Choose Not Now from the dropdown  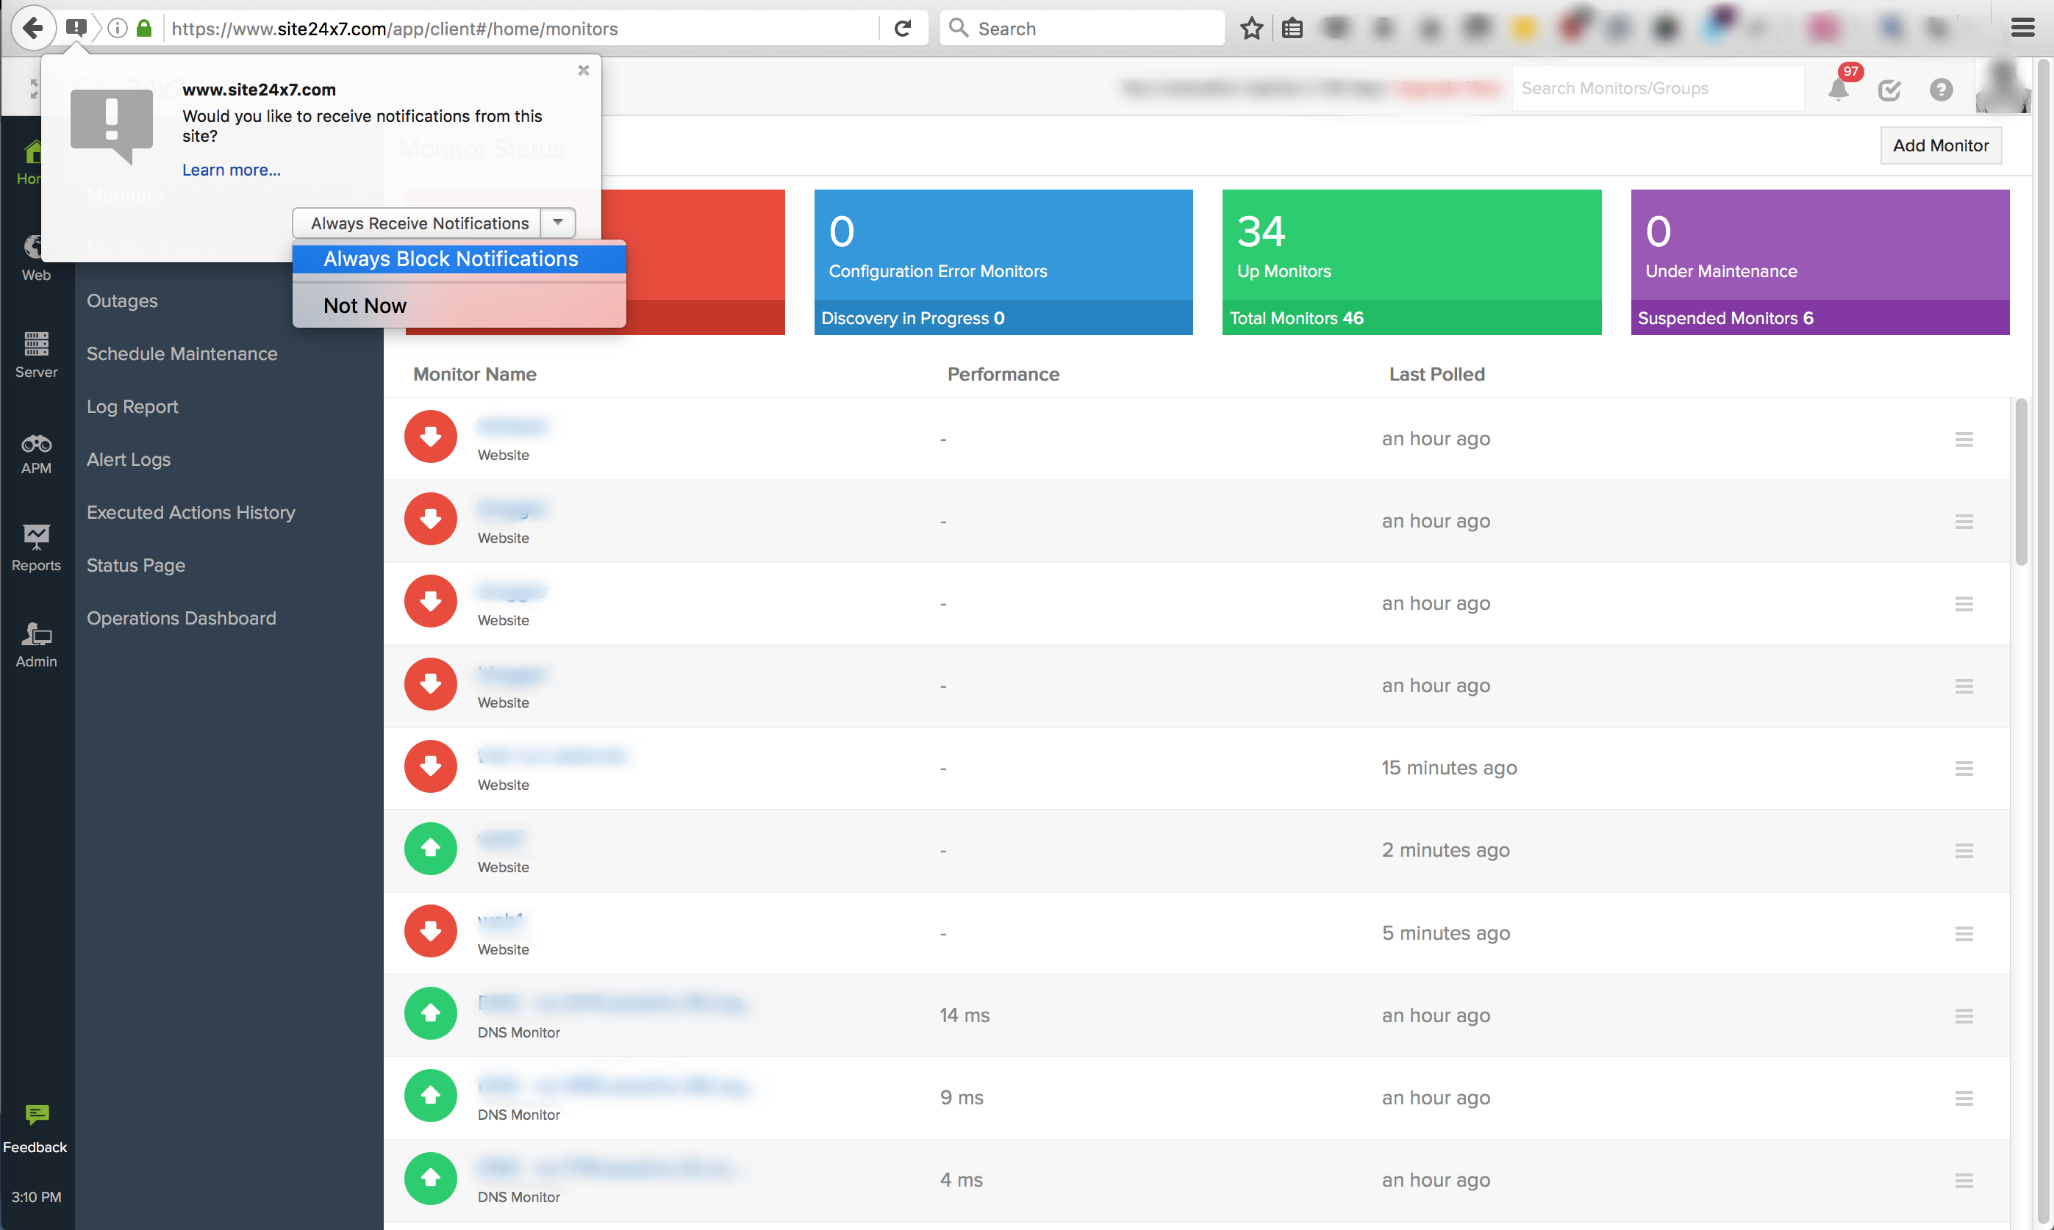pyautogui.click(x=365, y=306)
